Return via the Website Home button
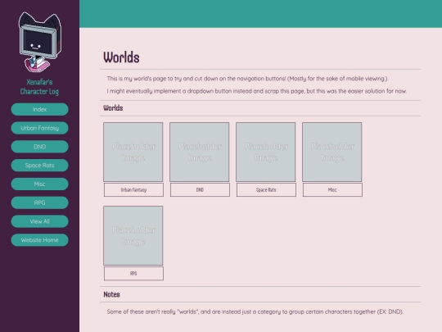 click(40, 240)
